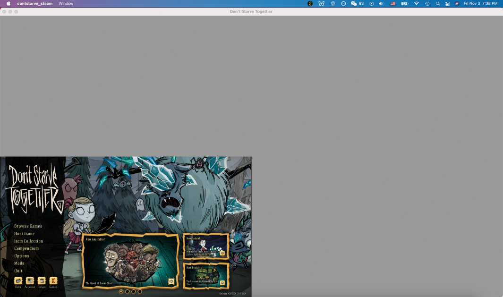Click the release version text
The height and width of the screenshot is (297, 503).
pyautogui.click(x=232, y=294)
